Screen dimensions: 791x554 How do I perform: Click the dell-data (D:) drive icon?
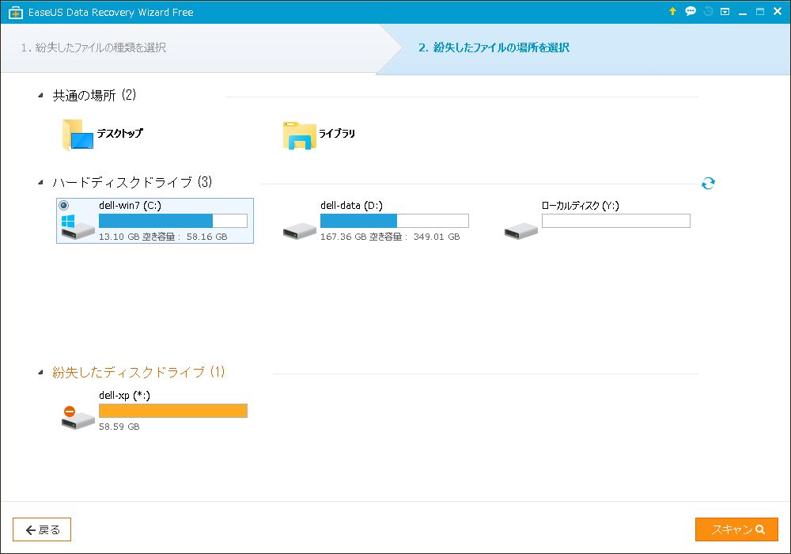click(300, 230)
